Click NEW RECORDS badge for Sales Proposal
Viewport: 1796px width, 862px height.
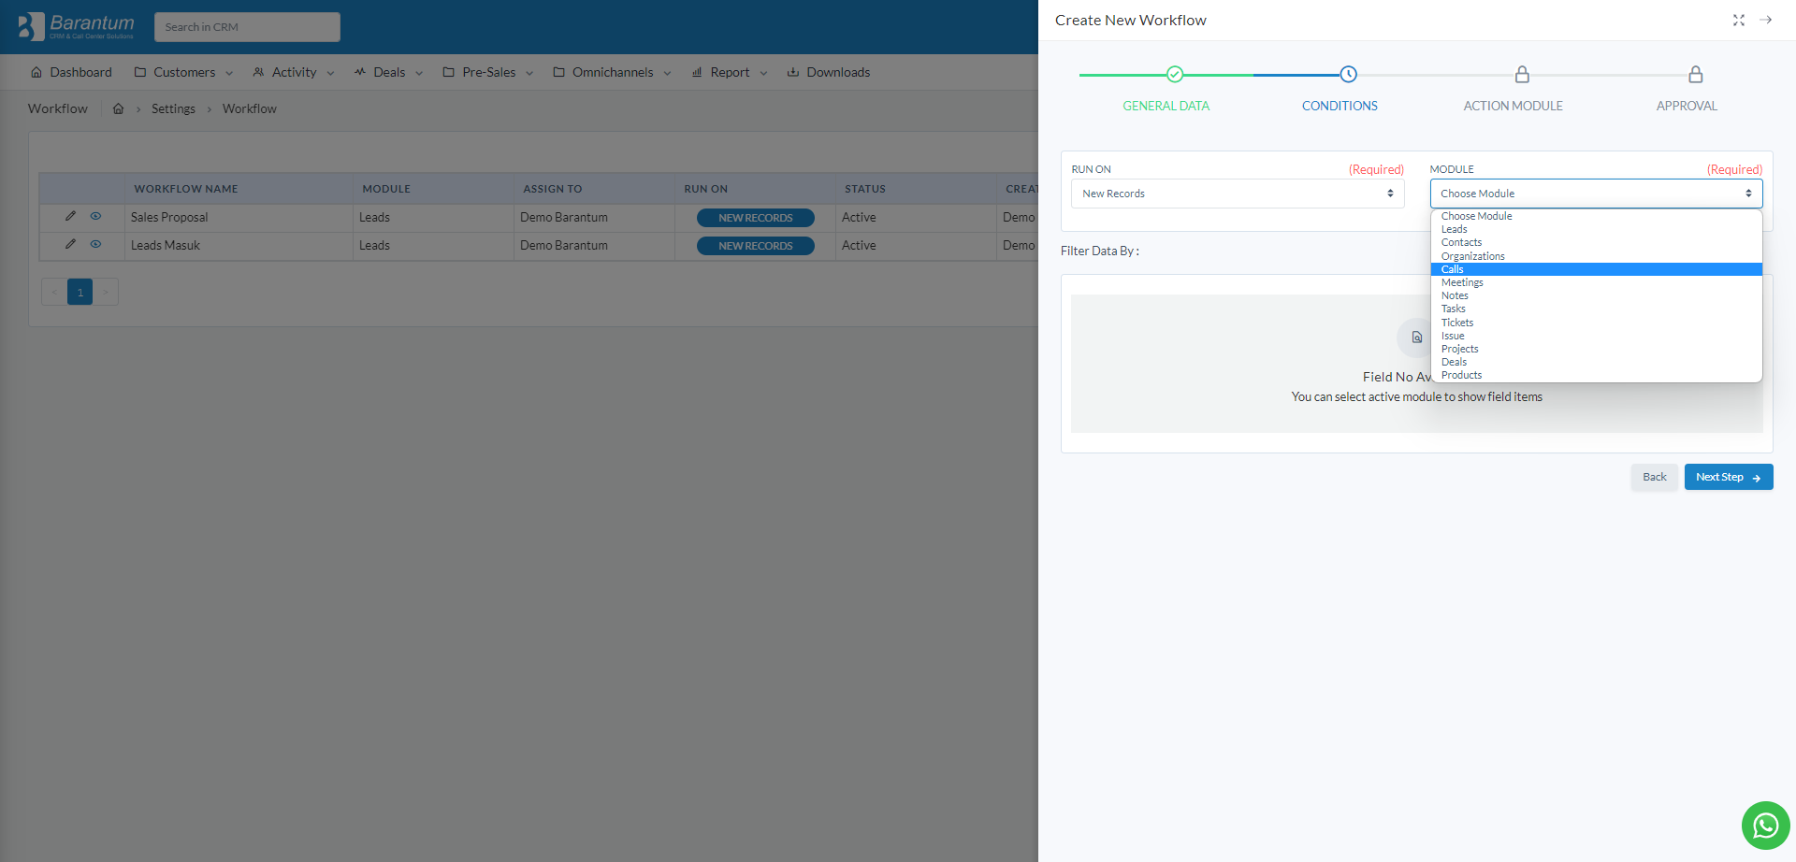pyautogui.click(x=755, y=218)
